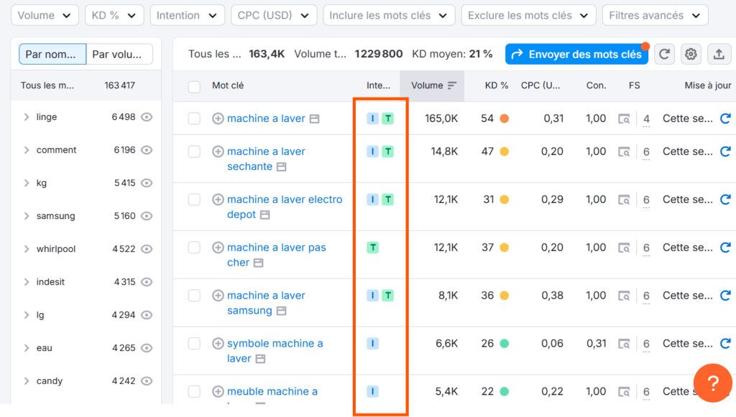Open 'Filtres avancés' dropdown
This screenshot has height=417, width=736.
(x=655, y=16)
